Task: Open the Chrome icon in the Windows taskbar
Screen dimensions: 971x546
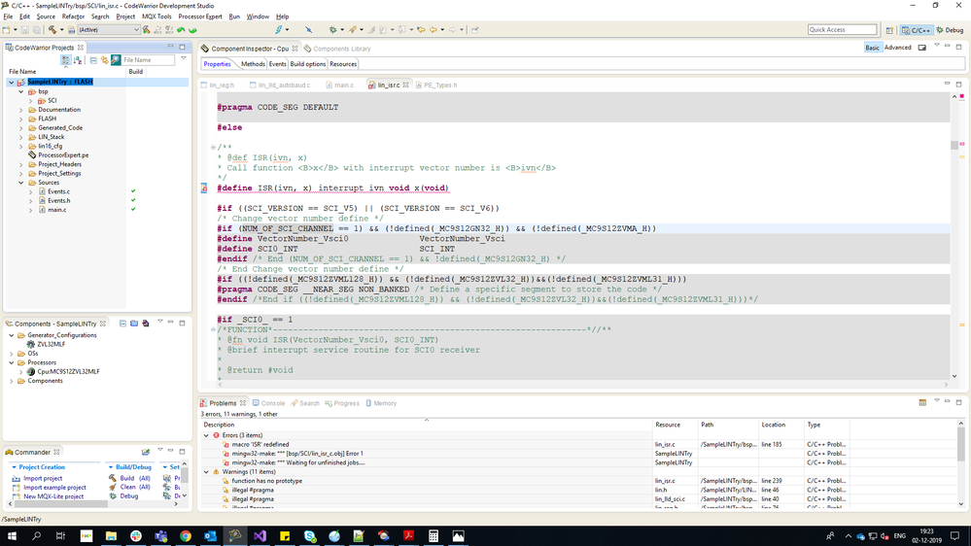Action: pos(185,536)
